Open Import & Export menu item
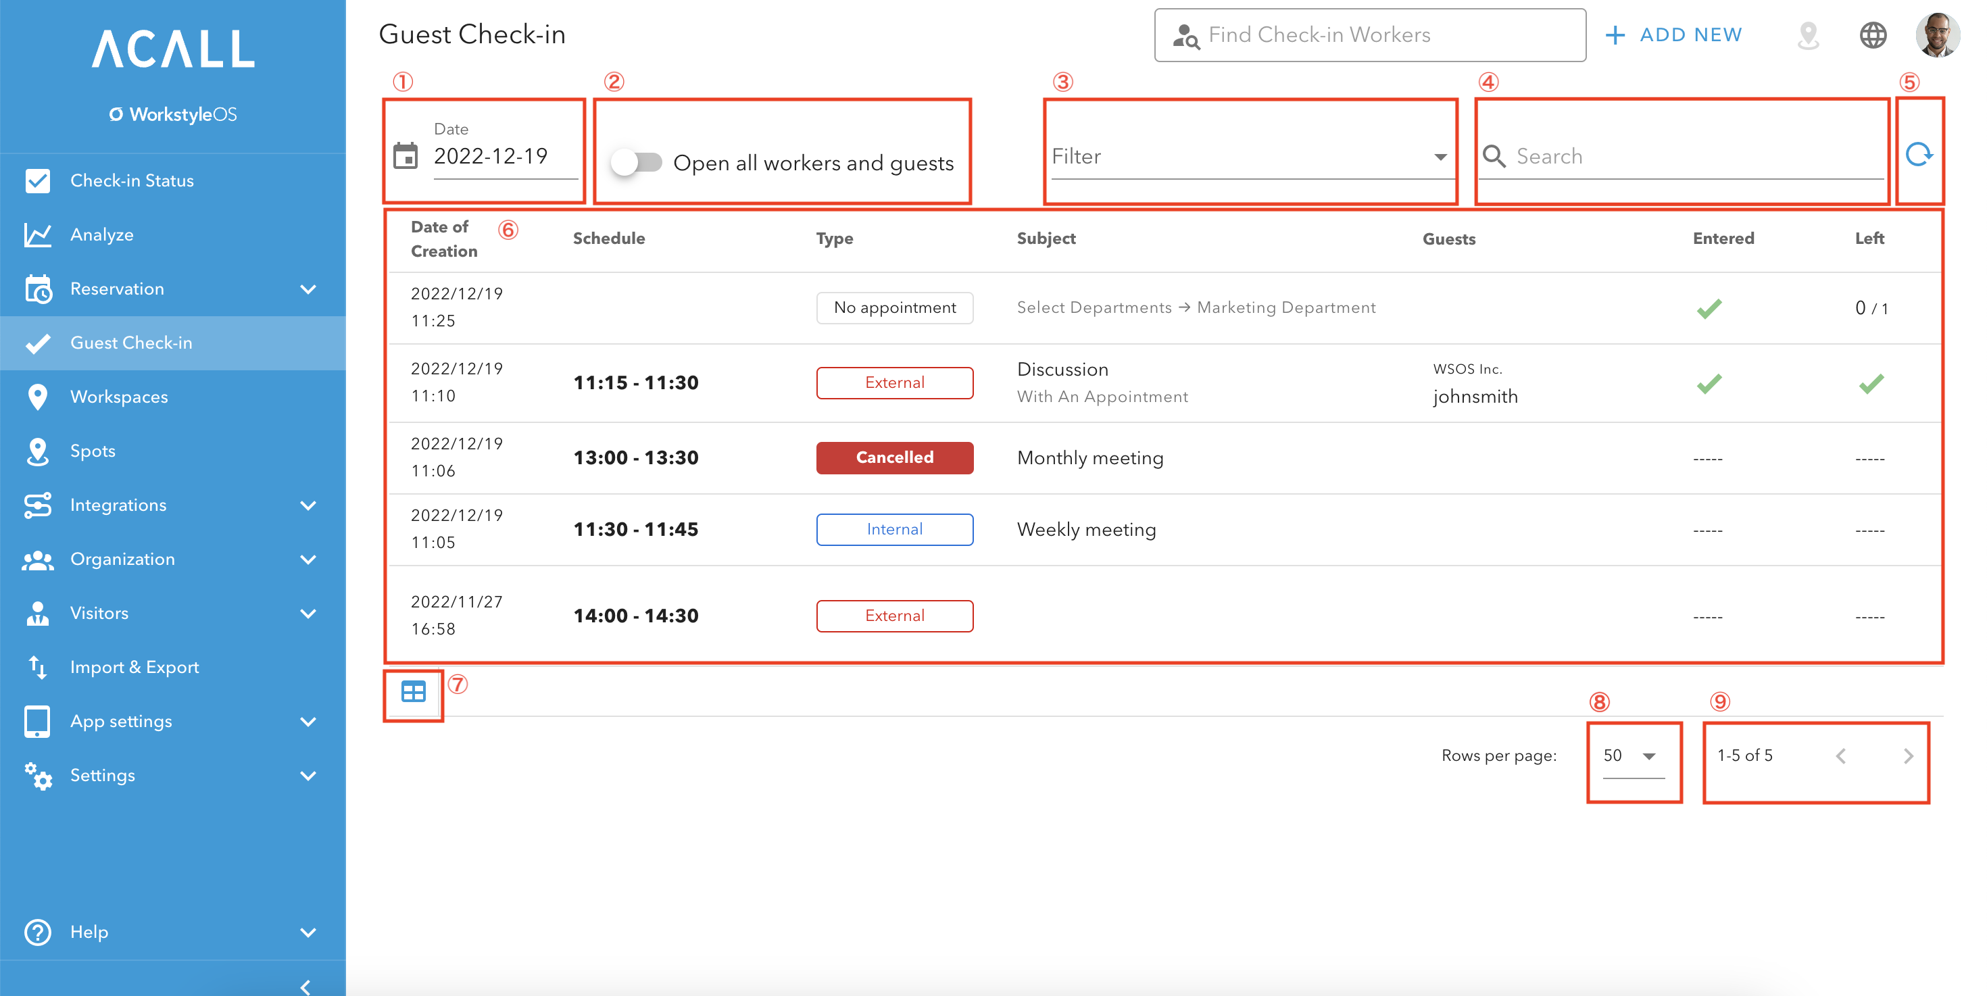 pos(173,667)
